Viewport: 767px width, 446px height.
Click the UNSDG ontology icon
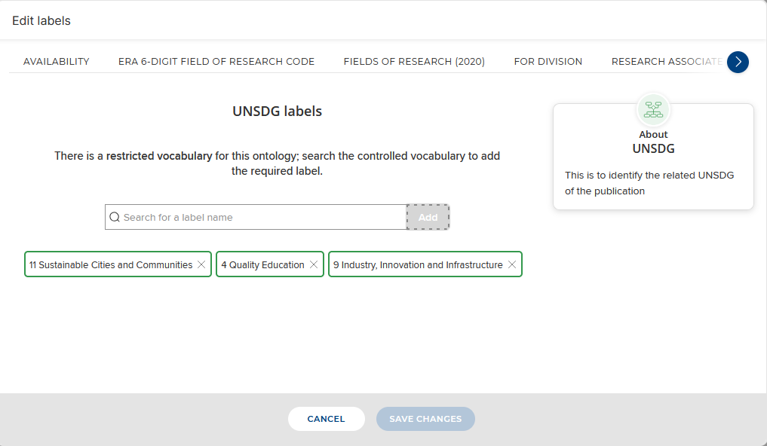pyautogui.click(x=653, y=110)
